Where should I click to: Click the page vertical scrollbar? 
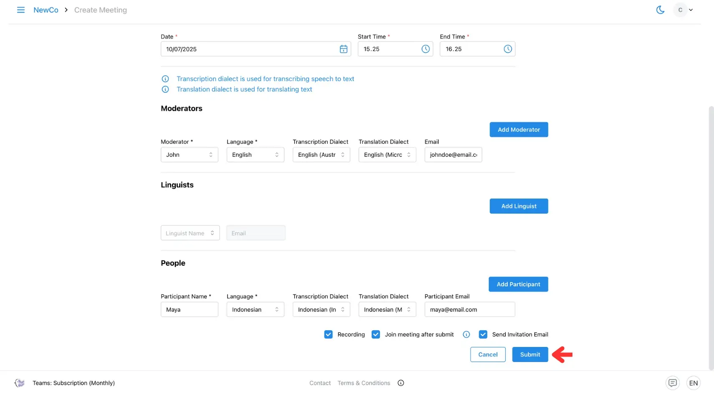(x=711, y=238)
